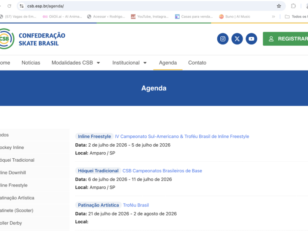Image resolution: width=308 pixels, height=231 pixels.
Task: Open the CSB Instagram profile icon
Action: pos(223,38)
